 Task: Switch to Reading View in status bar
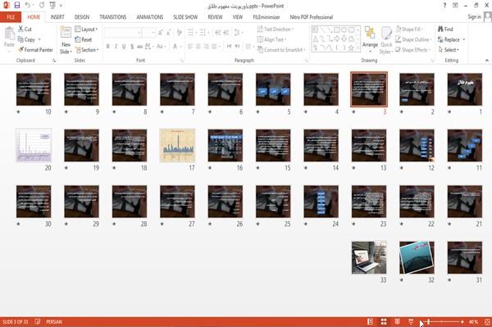click(x=397, y=321)
